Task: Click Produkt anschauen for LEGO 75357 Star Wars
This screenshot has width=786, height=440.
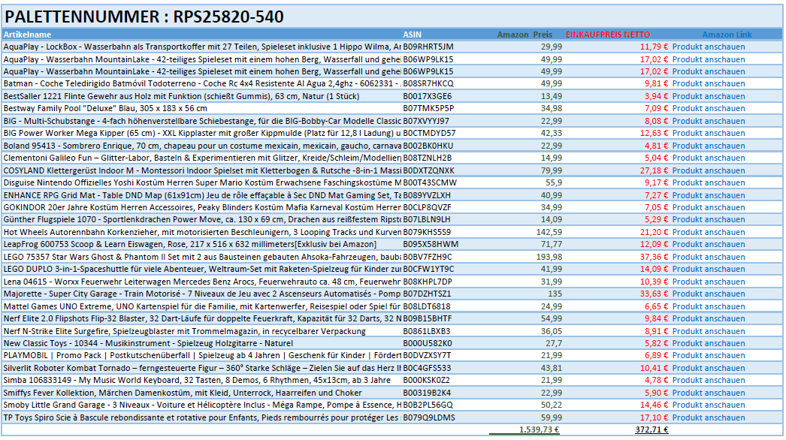Action: click(708, 257)
